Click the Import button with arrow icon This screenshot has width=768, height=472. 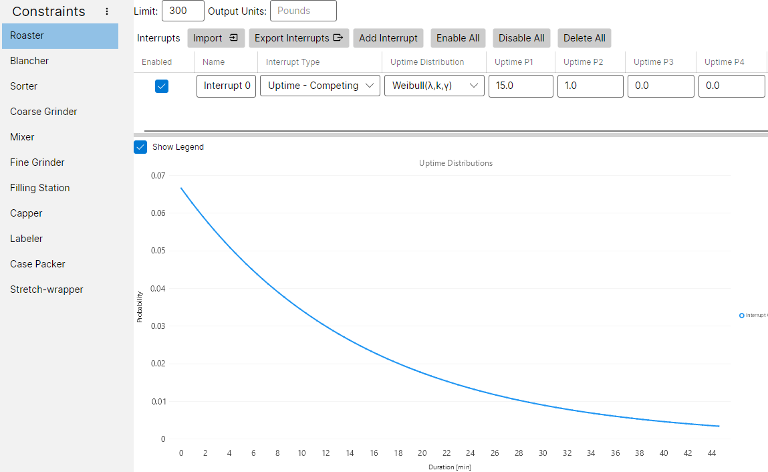click(216, 38)
